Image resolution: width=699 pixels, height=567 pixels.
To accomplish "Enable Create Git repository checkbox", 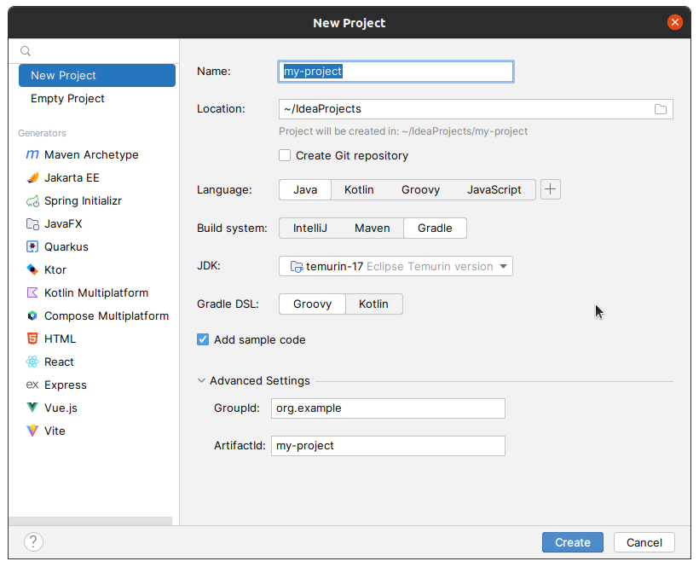I will pos(285,155).
